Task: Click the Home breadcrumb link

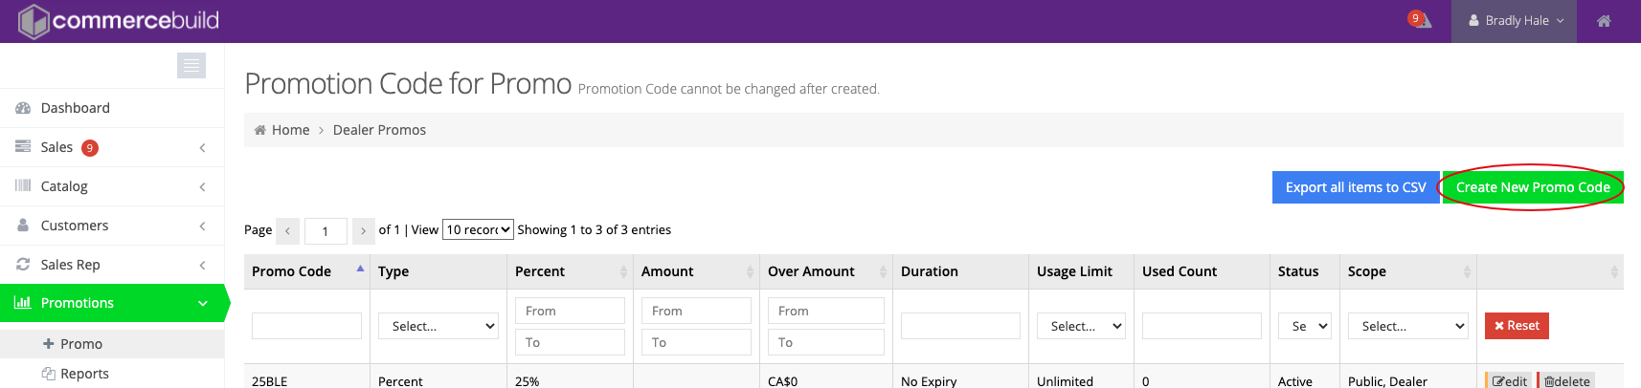Action: pos(290,130)
